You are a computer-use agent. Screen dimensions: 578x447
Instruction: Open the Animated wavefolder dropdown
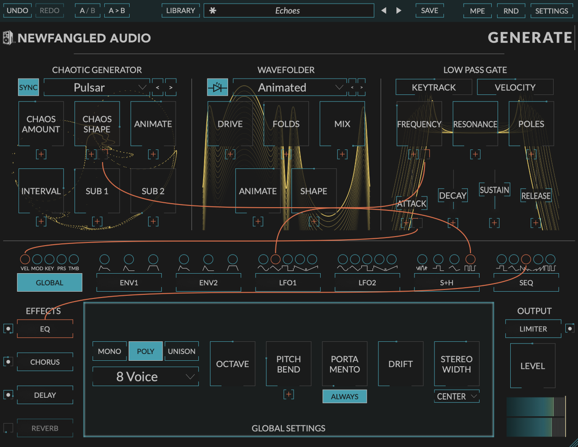pyautogui.click(x=290, y=87)
